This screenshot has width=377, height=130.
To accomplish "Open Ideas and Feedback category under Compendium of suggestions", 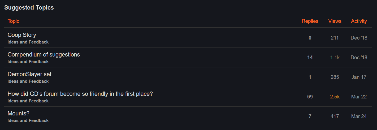I will pos(28,62).
